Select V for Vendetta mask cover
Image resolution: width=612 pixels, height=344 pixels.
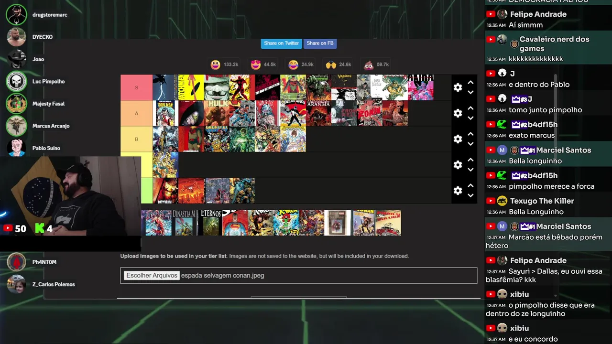217,87
